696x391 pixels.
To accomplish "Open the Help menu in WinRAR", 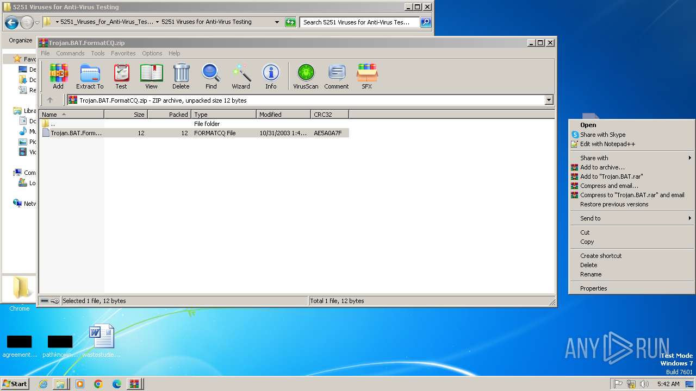I will (175, 53).
